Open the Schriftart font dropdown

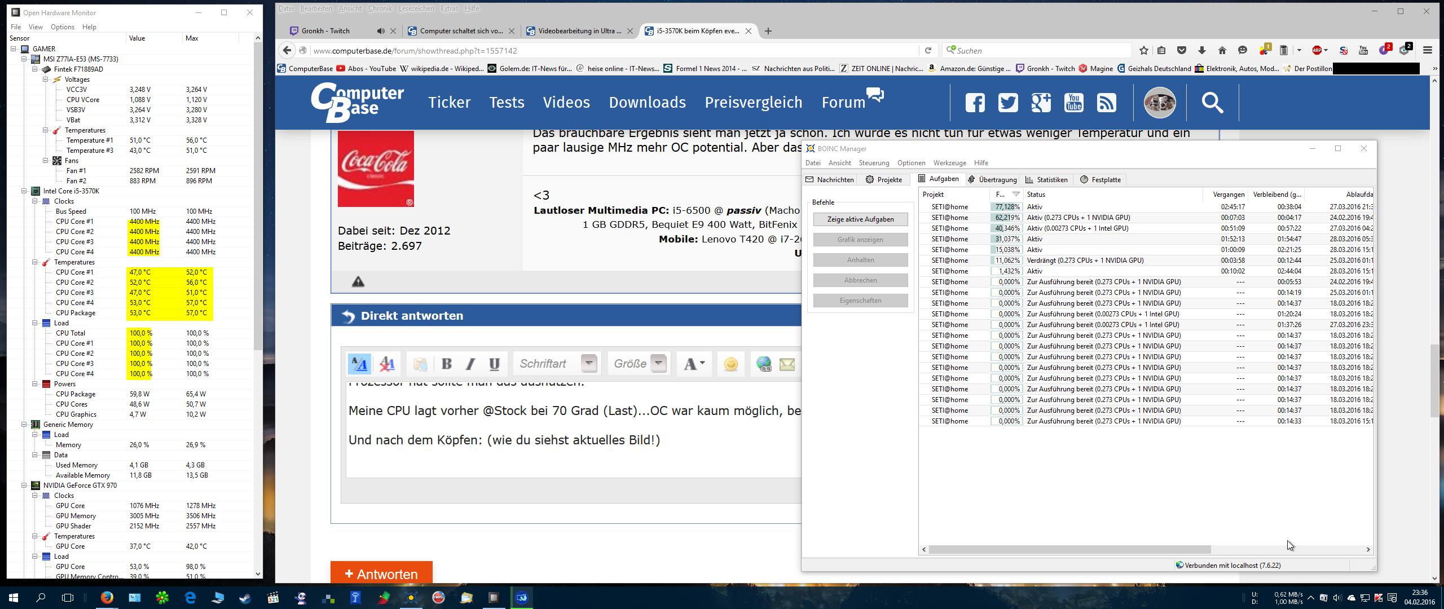point(589,363)
